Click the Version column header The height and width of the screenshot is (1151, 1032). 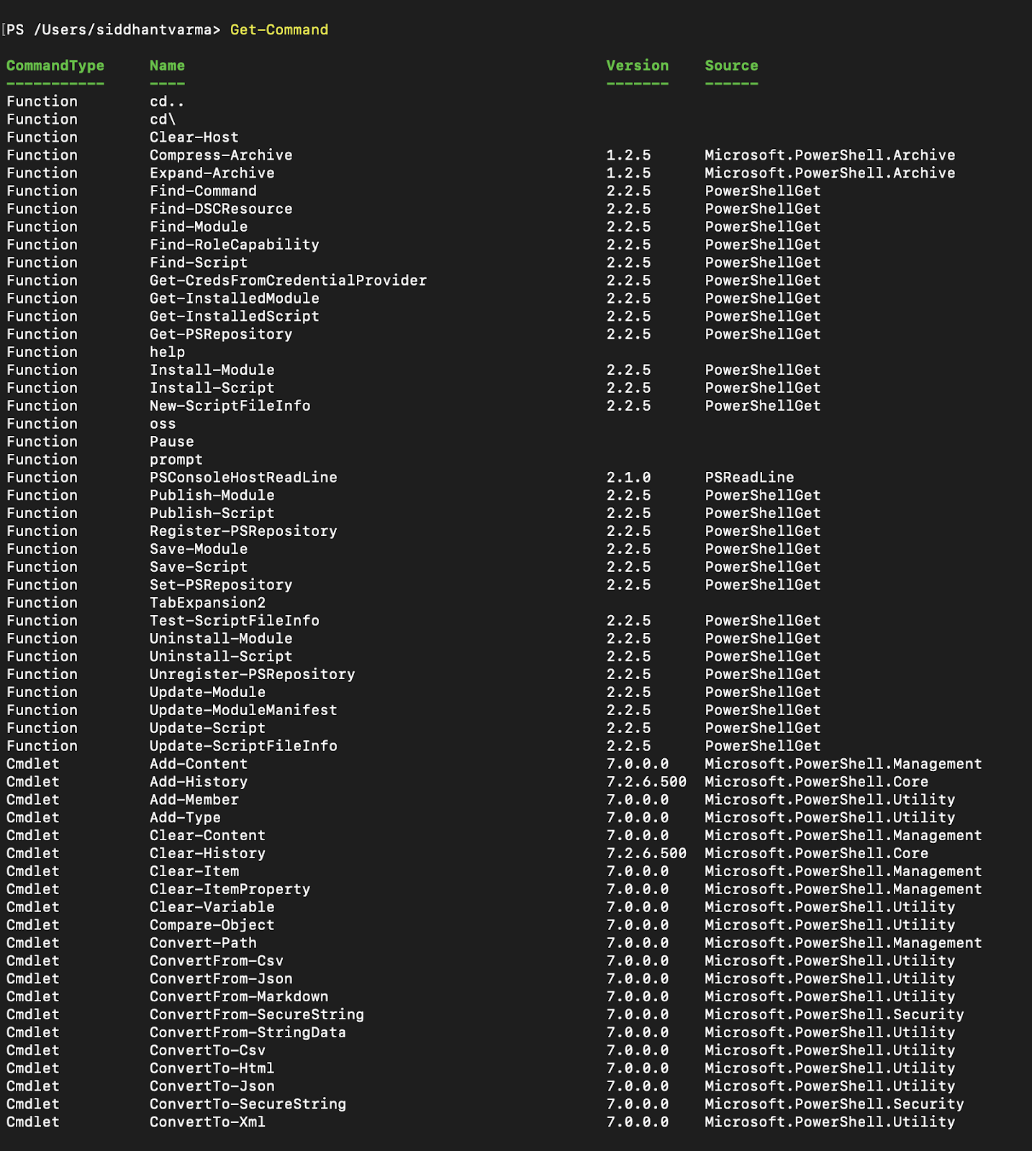pyautogui.click(x=638, y=65)
